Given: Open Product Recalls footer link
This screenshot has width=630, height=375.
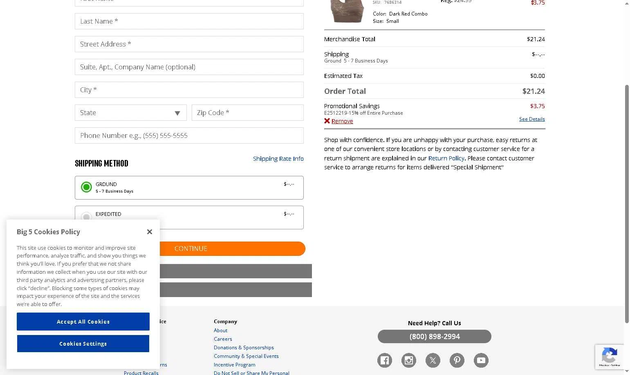Looking at the screenshot, I should 141,373.
